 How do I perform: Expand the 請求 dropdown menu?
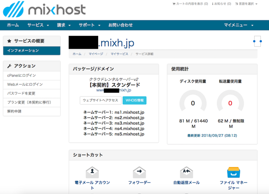click(64, 25)
